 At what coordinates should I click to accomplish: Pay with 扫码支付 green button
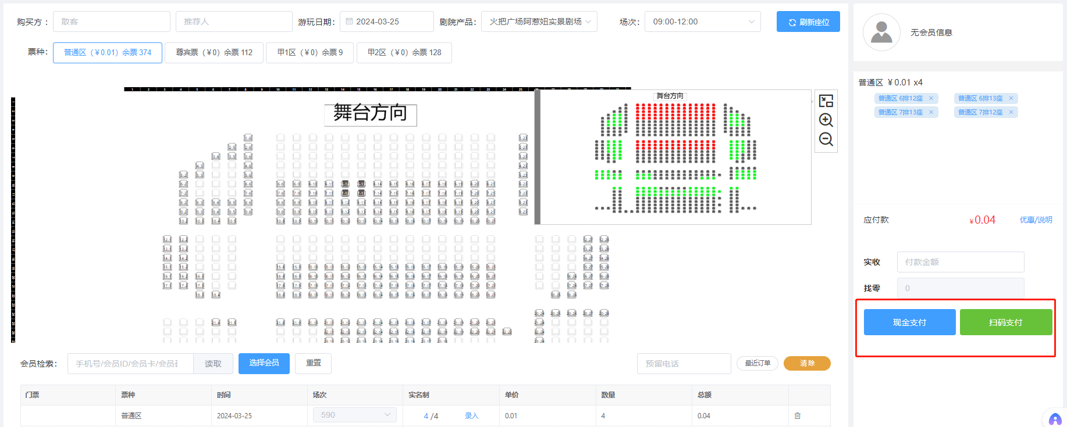(1005, 322)
